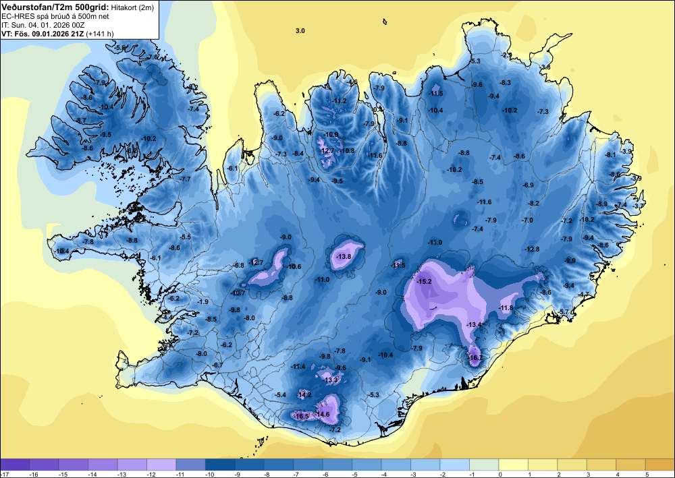Click the legend swatch between 1 and 2
Viewport: 675px width, 478px height.
(x=543, y=465)
